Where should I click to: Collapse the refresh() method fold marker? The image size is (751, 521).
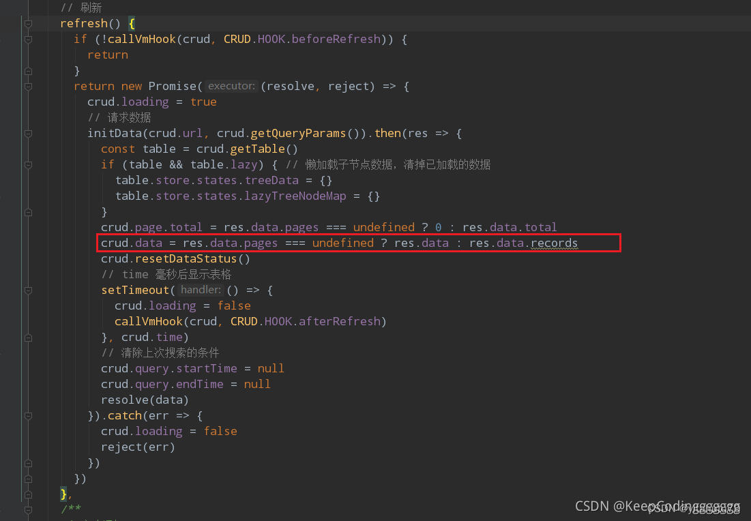click(28, 24)
